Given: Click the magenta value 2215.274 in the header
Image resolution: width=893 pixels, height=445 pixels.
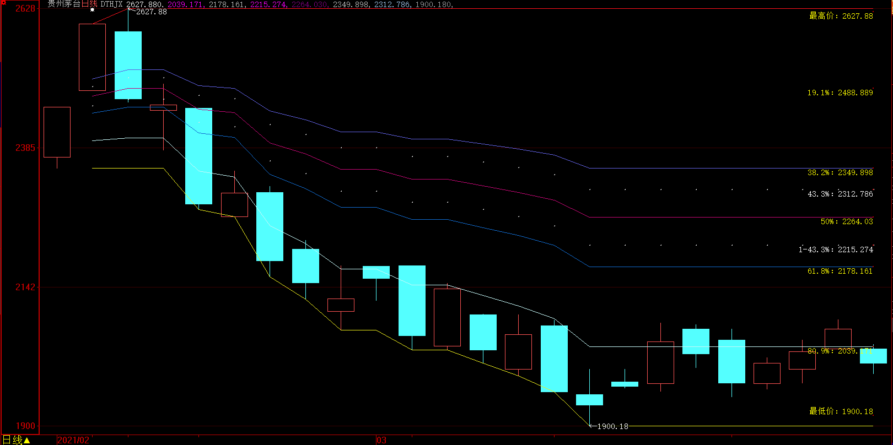Looking at the screenshot, I should (268, 4).
